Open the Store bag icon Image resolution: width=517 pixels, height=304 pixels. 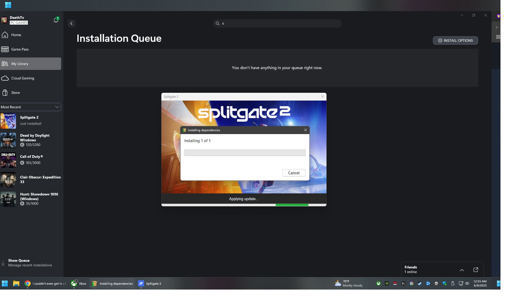click(x=5, y=93)
